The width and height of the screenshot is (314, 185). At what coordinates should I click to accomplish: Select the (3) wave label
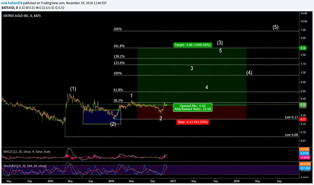[220, 43]
